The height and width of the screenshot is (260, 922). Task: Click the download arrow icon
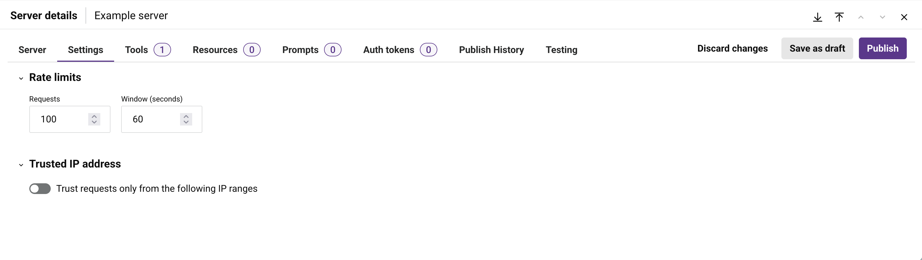click(x=817, y=17)
